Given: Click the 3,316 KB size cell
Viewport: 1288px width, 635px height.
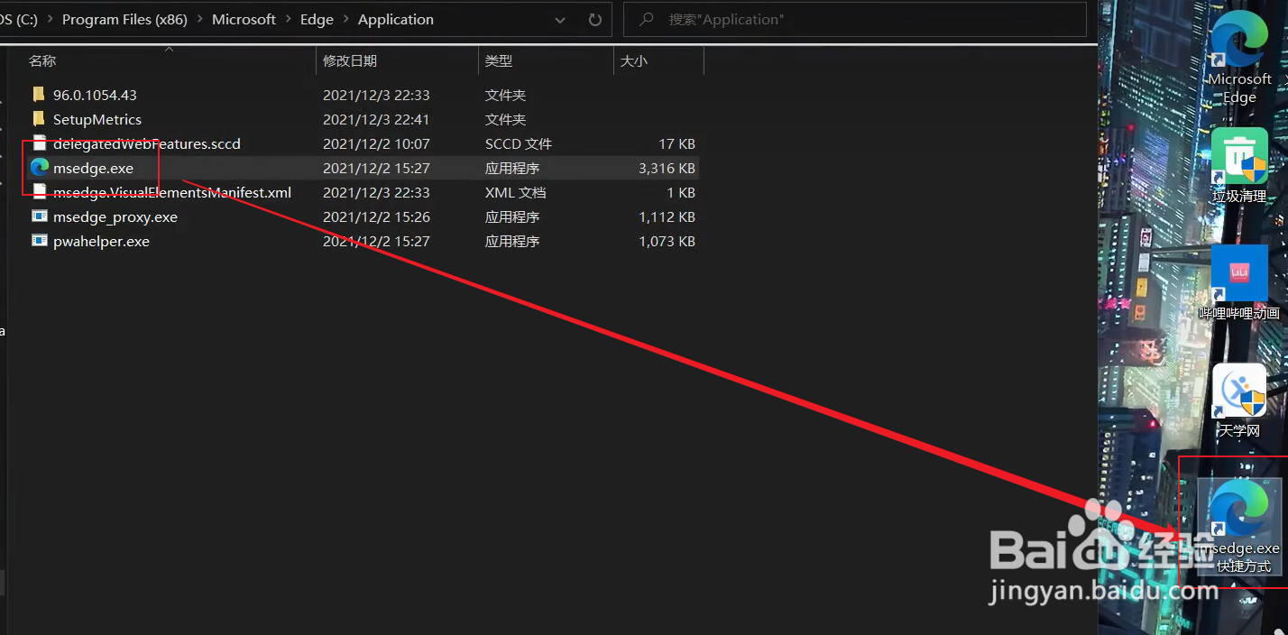Looking at the screenshot, I should (667, 168).
